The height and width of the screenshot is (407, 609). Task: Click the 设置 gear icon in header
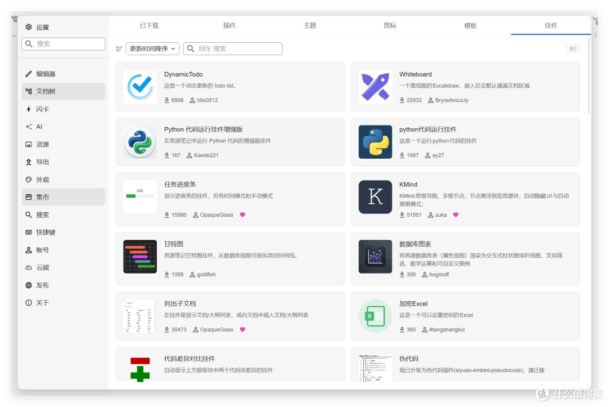[29, 27]
